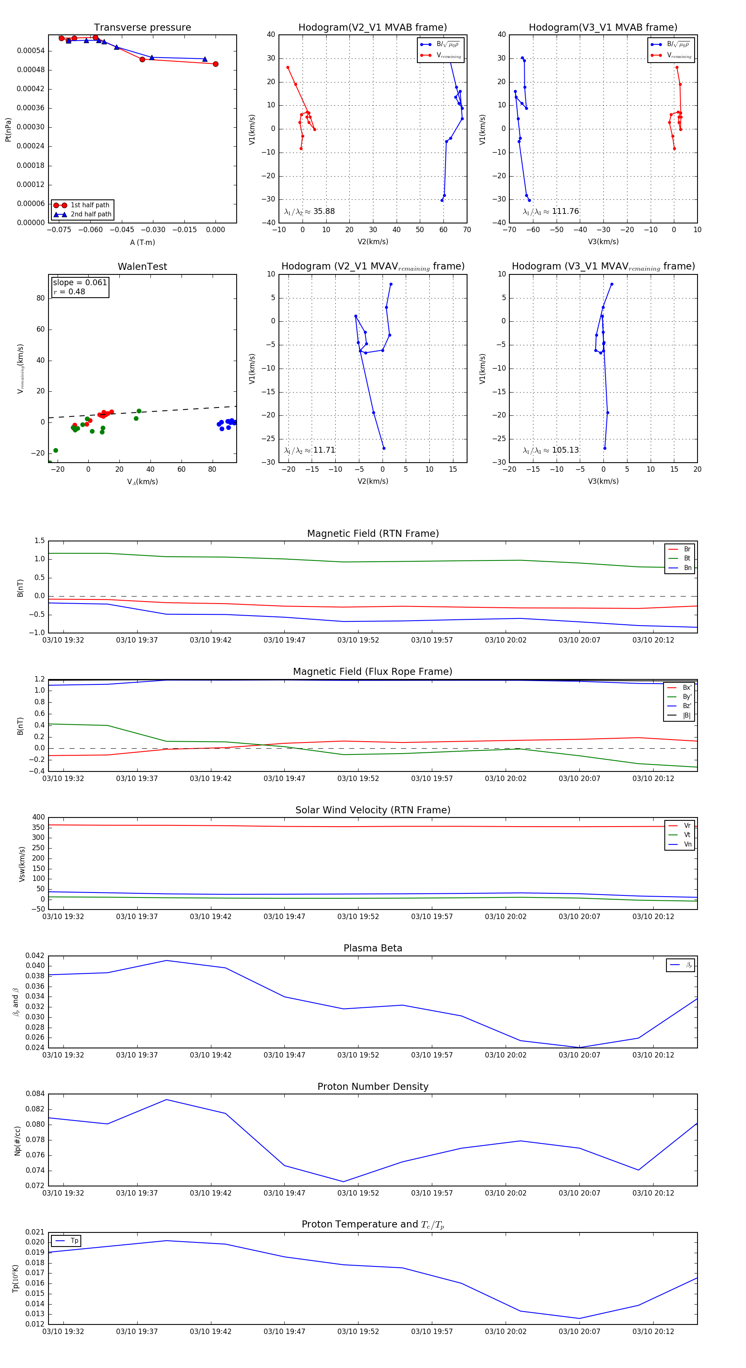This screenshot has height=1368, width=746.
Task: Click '03/10 20:02' tick under Solar Wind Velocity
Action: (506, 916)
